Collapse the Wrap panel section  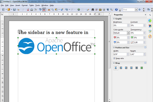click(x=114, y=63)
